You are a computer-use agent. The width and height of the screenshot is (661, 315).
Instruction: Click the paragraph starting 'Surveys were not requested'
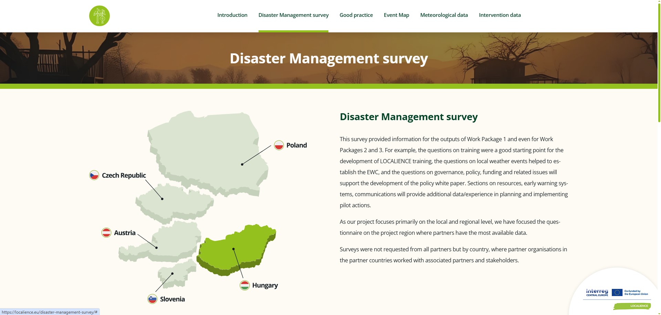click(x=453, y=255)
